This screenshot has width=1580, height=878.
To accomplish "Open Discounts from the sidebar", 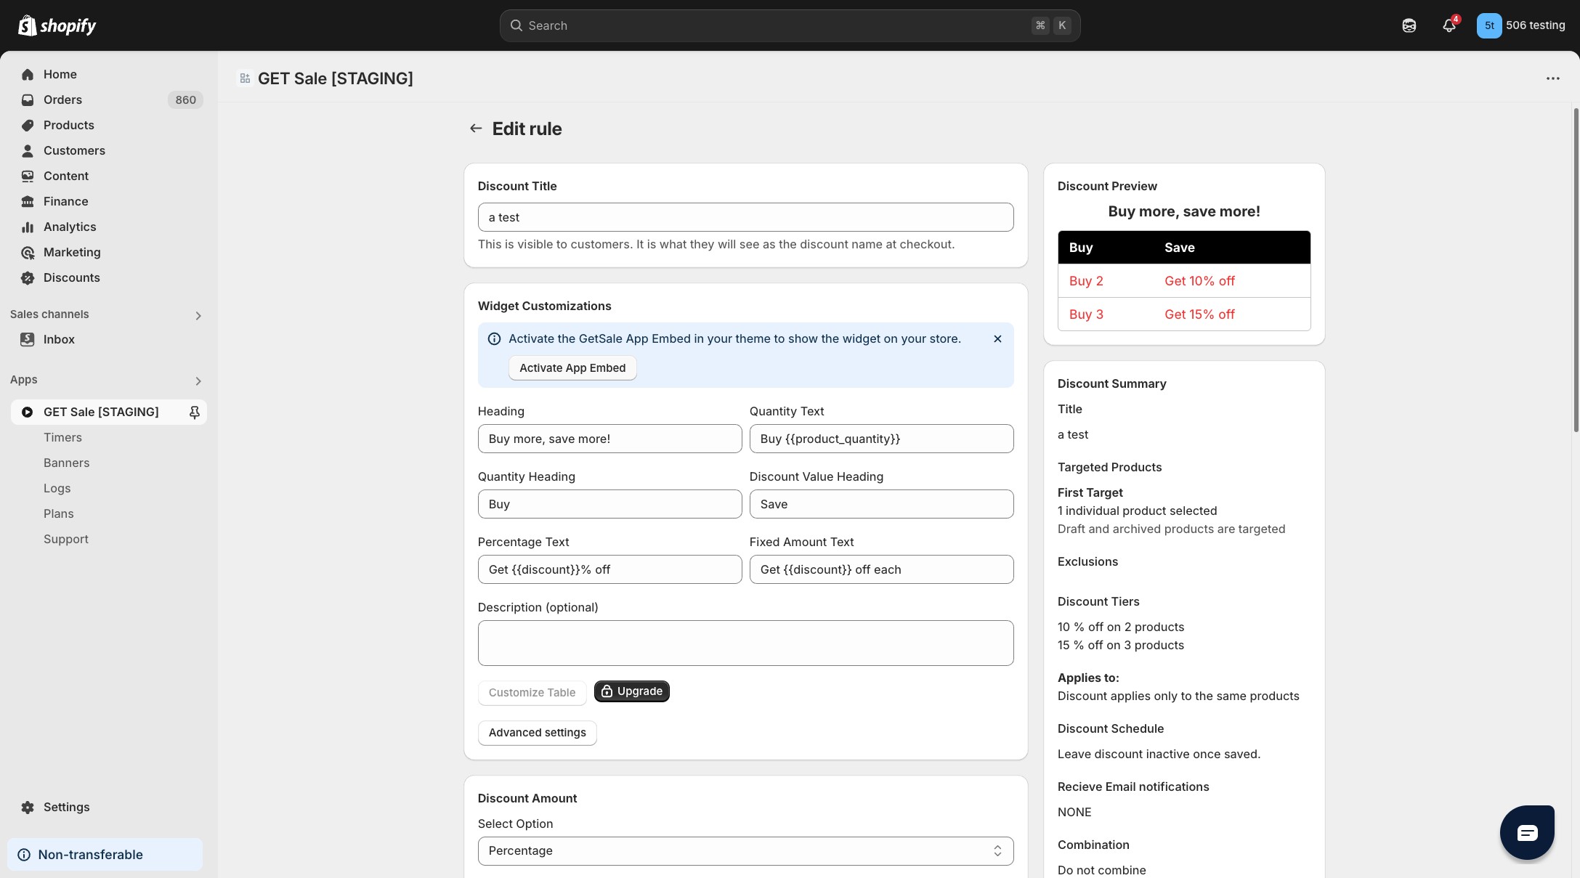I will coord(71,277).
